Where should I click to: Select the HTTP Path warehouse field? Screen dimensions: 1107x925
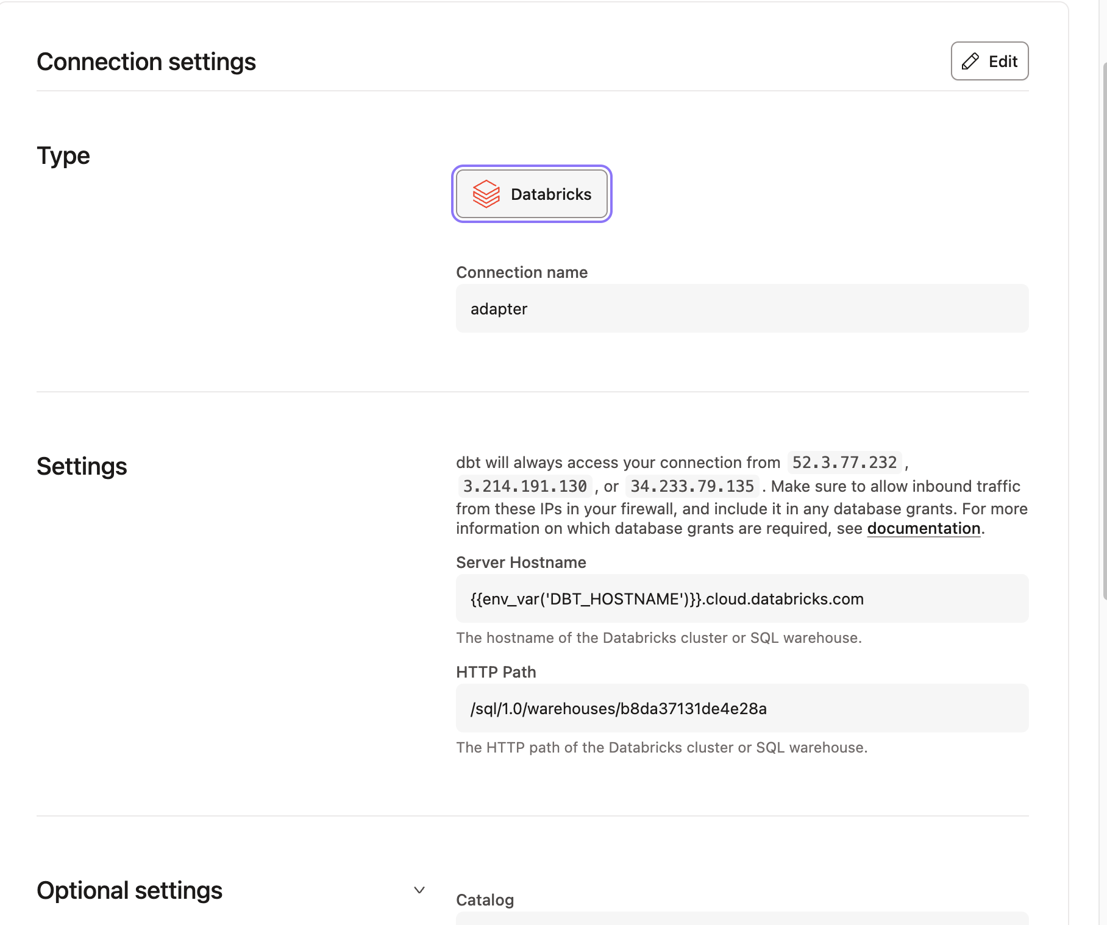(741, 708)
